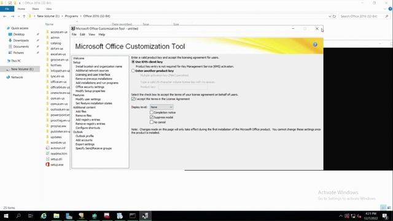Open Downloads in the navigation pane
The image size is (393, 221).
click(21, 41)
